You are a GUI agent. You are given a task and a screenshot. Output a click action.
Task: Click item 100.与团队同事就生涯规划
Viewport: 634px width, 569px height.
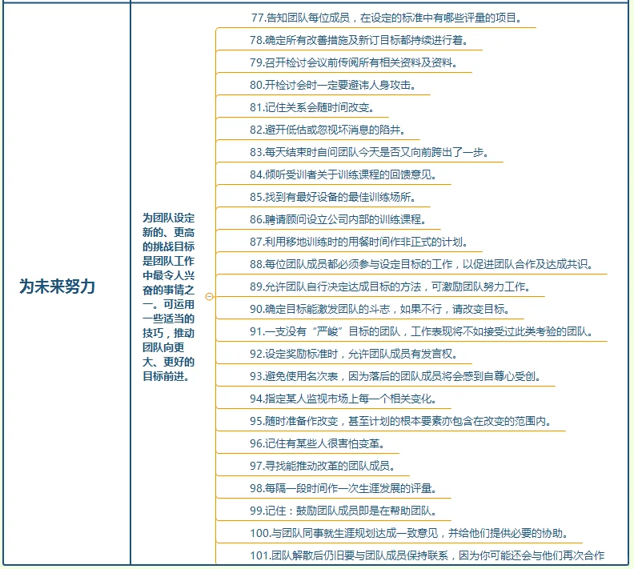coord(409,534)
